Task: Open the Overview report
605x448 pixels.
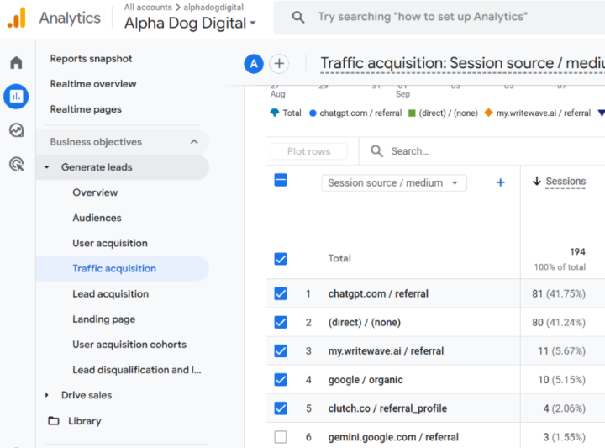Action: pos(95,192)
